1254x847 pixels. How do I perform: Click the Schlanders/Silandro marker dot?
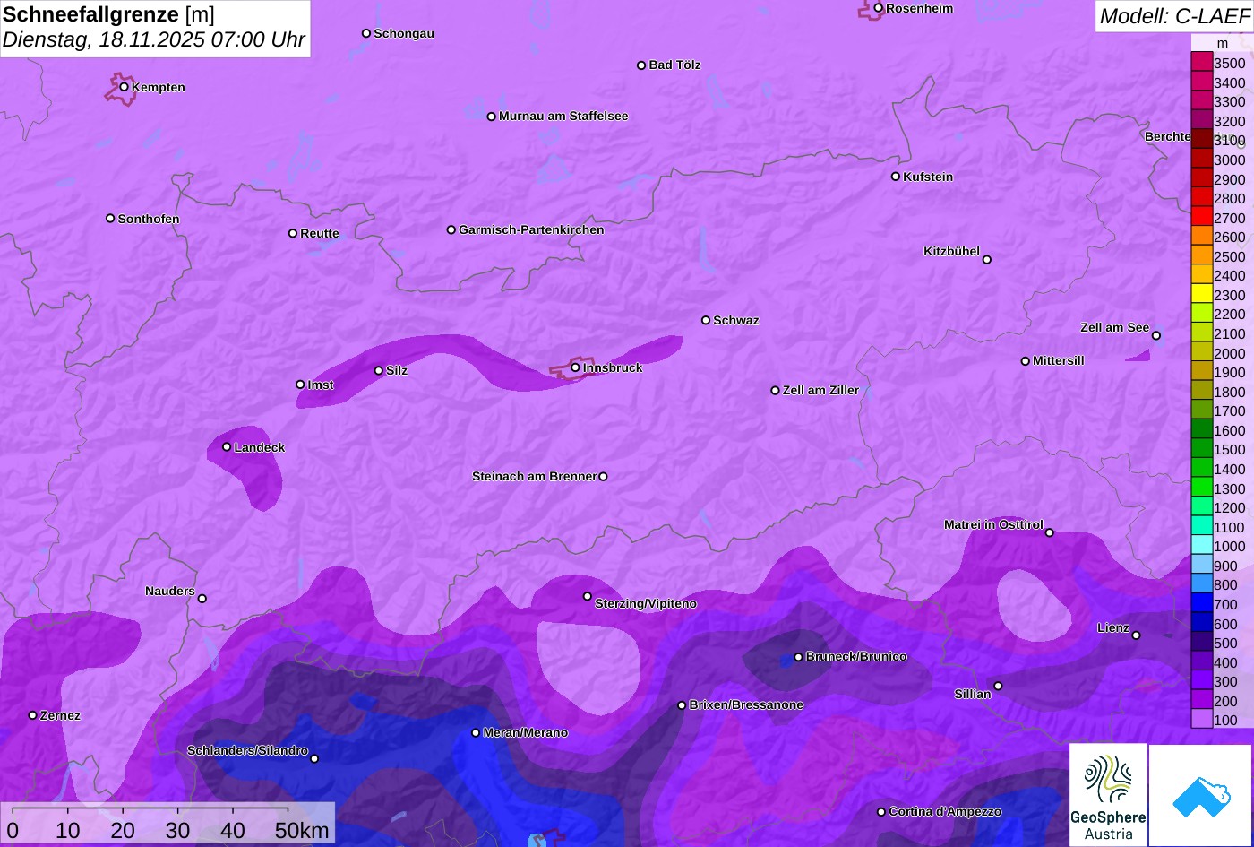[313, 759]
